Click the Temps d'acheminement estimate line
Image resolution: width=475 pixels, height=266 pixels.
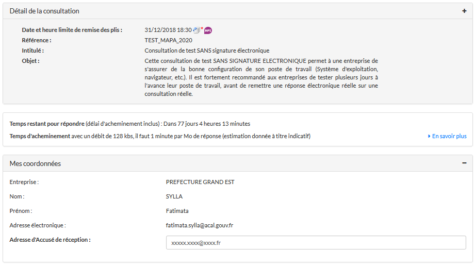[x=160, y=136]
